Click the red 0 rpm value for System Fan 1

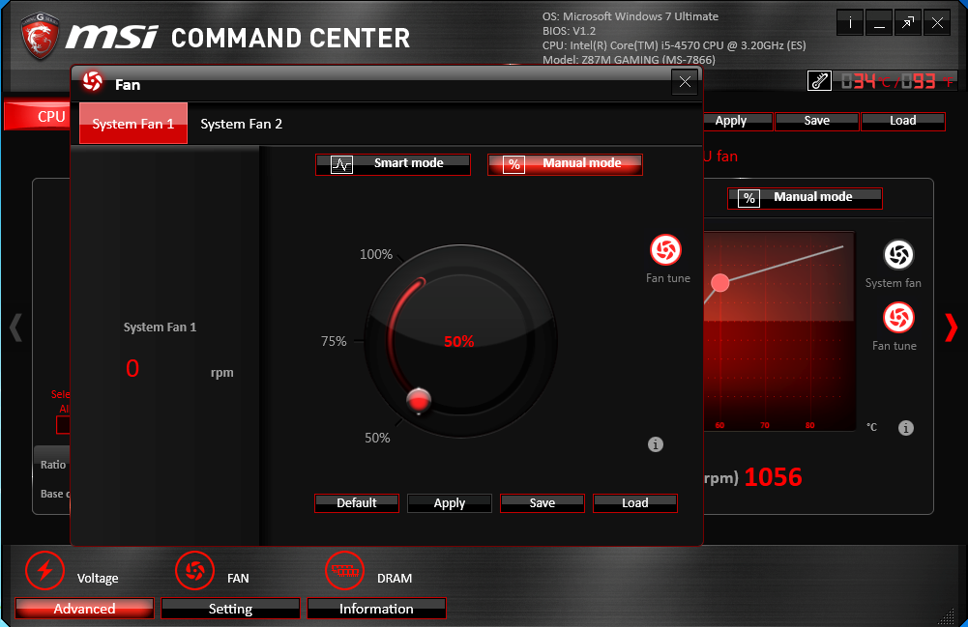132,369
